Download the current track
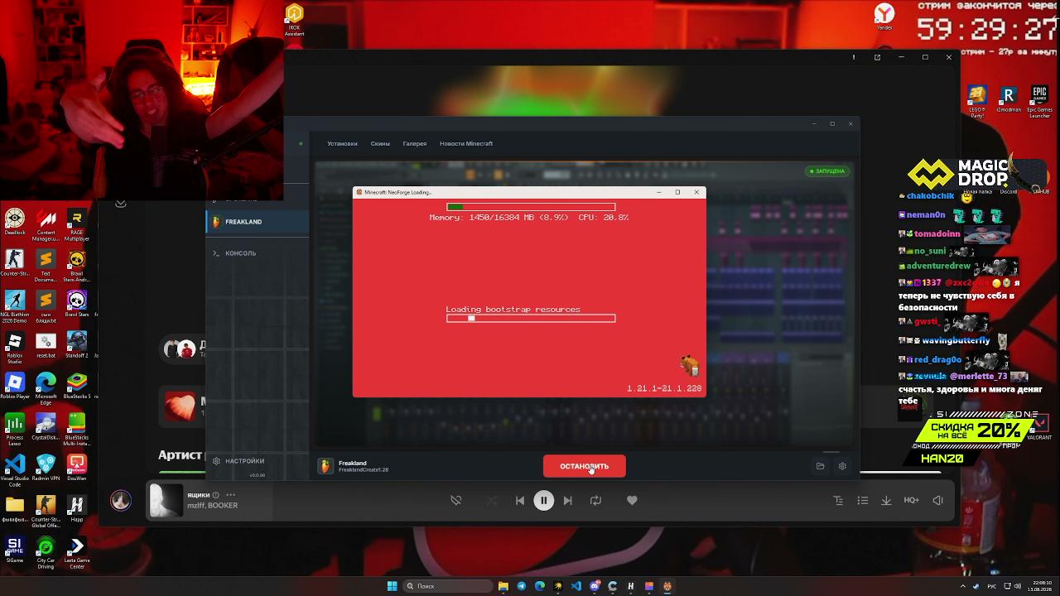This screenshot has width=1060, height=596. 886,500
